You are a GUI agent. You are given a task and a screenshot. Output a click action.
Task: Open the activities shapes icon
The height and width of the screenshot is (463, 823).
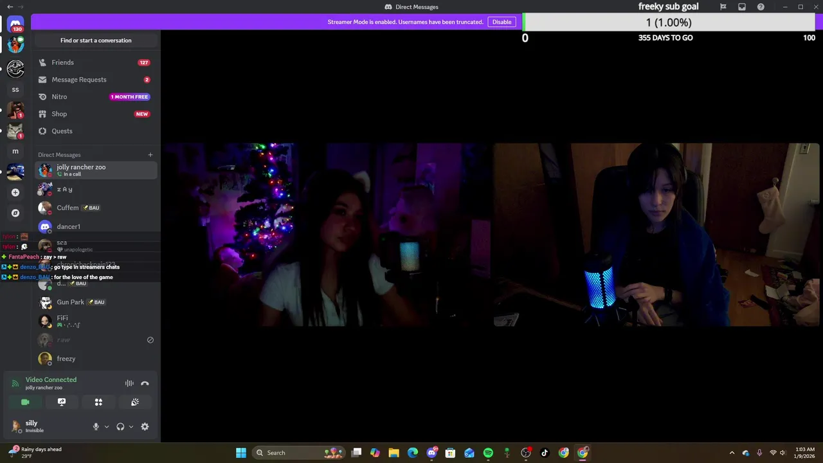(x=98, y=402)
